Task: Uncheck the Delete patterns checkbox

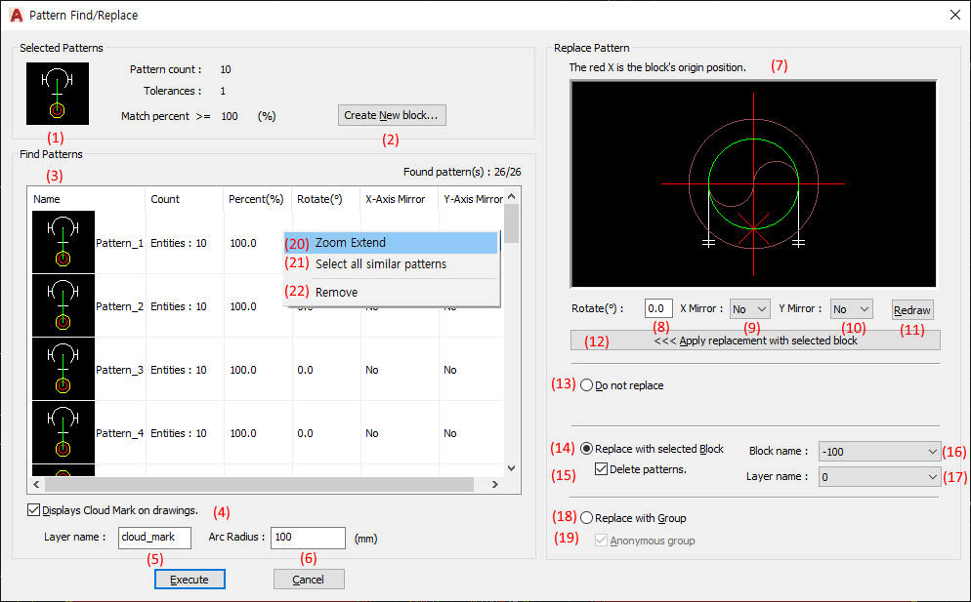Action: 601,469
